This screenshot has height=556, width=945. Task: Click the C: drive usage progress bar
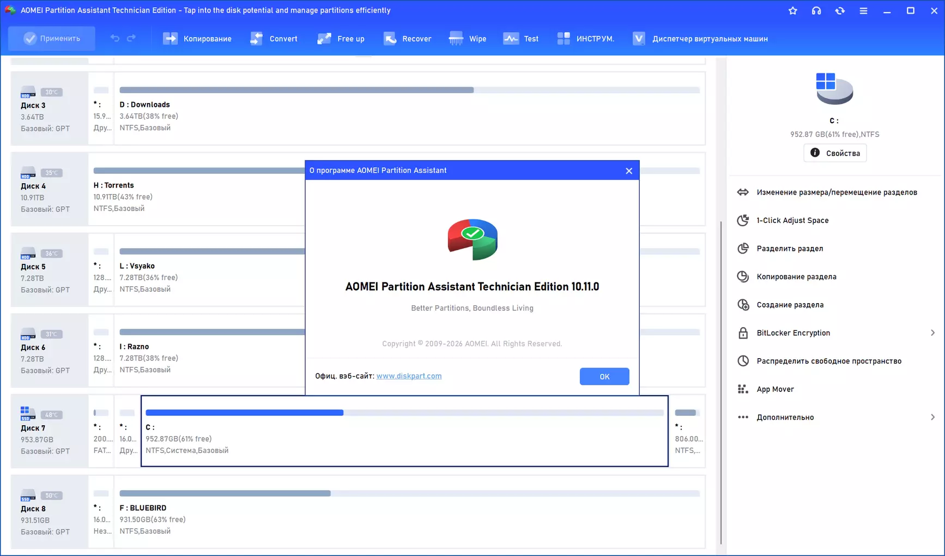pyautogui.click(x=404, y=413)
